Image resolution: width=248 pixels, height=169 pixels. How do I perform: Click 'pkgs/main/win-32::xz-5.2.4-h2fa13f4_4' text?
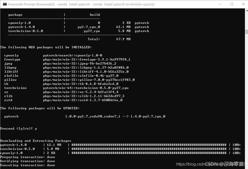click(x=81, y=92)
